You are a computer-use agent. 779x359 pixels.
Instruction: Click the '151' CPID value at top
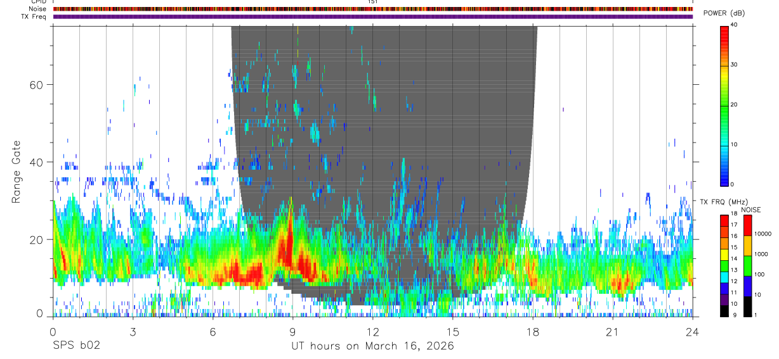point(373,2)
